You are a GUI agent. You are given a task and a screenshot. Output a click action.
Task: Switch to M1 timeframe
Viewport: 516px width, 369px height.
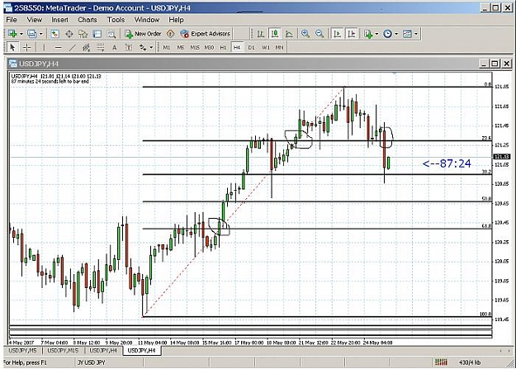click(x=167, y=47)
